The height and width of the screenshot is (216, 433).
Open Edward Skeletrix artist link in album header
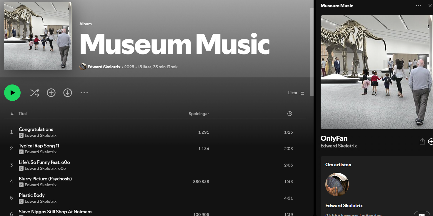pos(104,67)
